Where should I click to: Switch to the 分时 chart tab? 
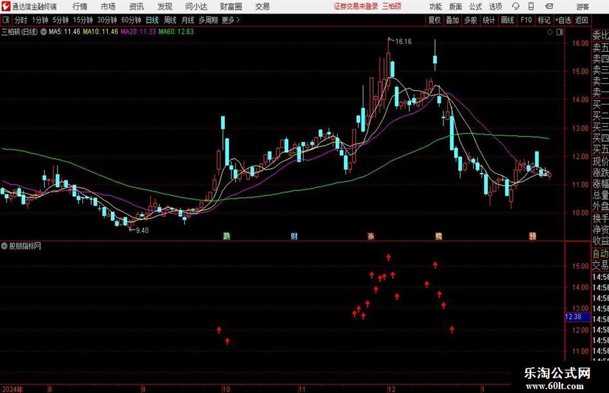21,20
